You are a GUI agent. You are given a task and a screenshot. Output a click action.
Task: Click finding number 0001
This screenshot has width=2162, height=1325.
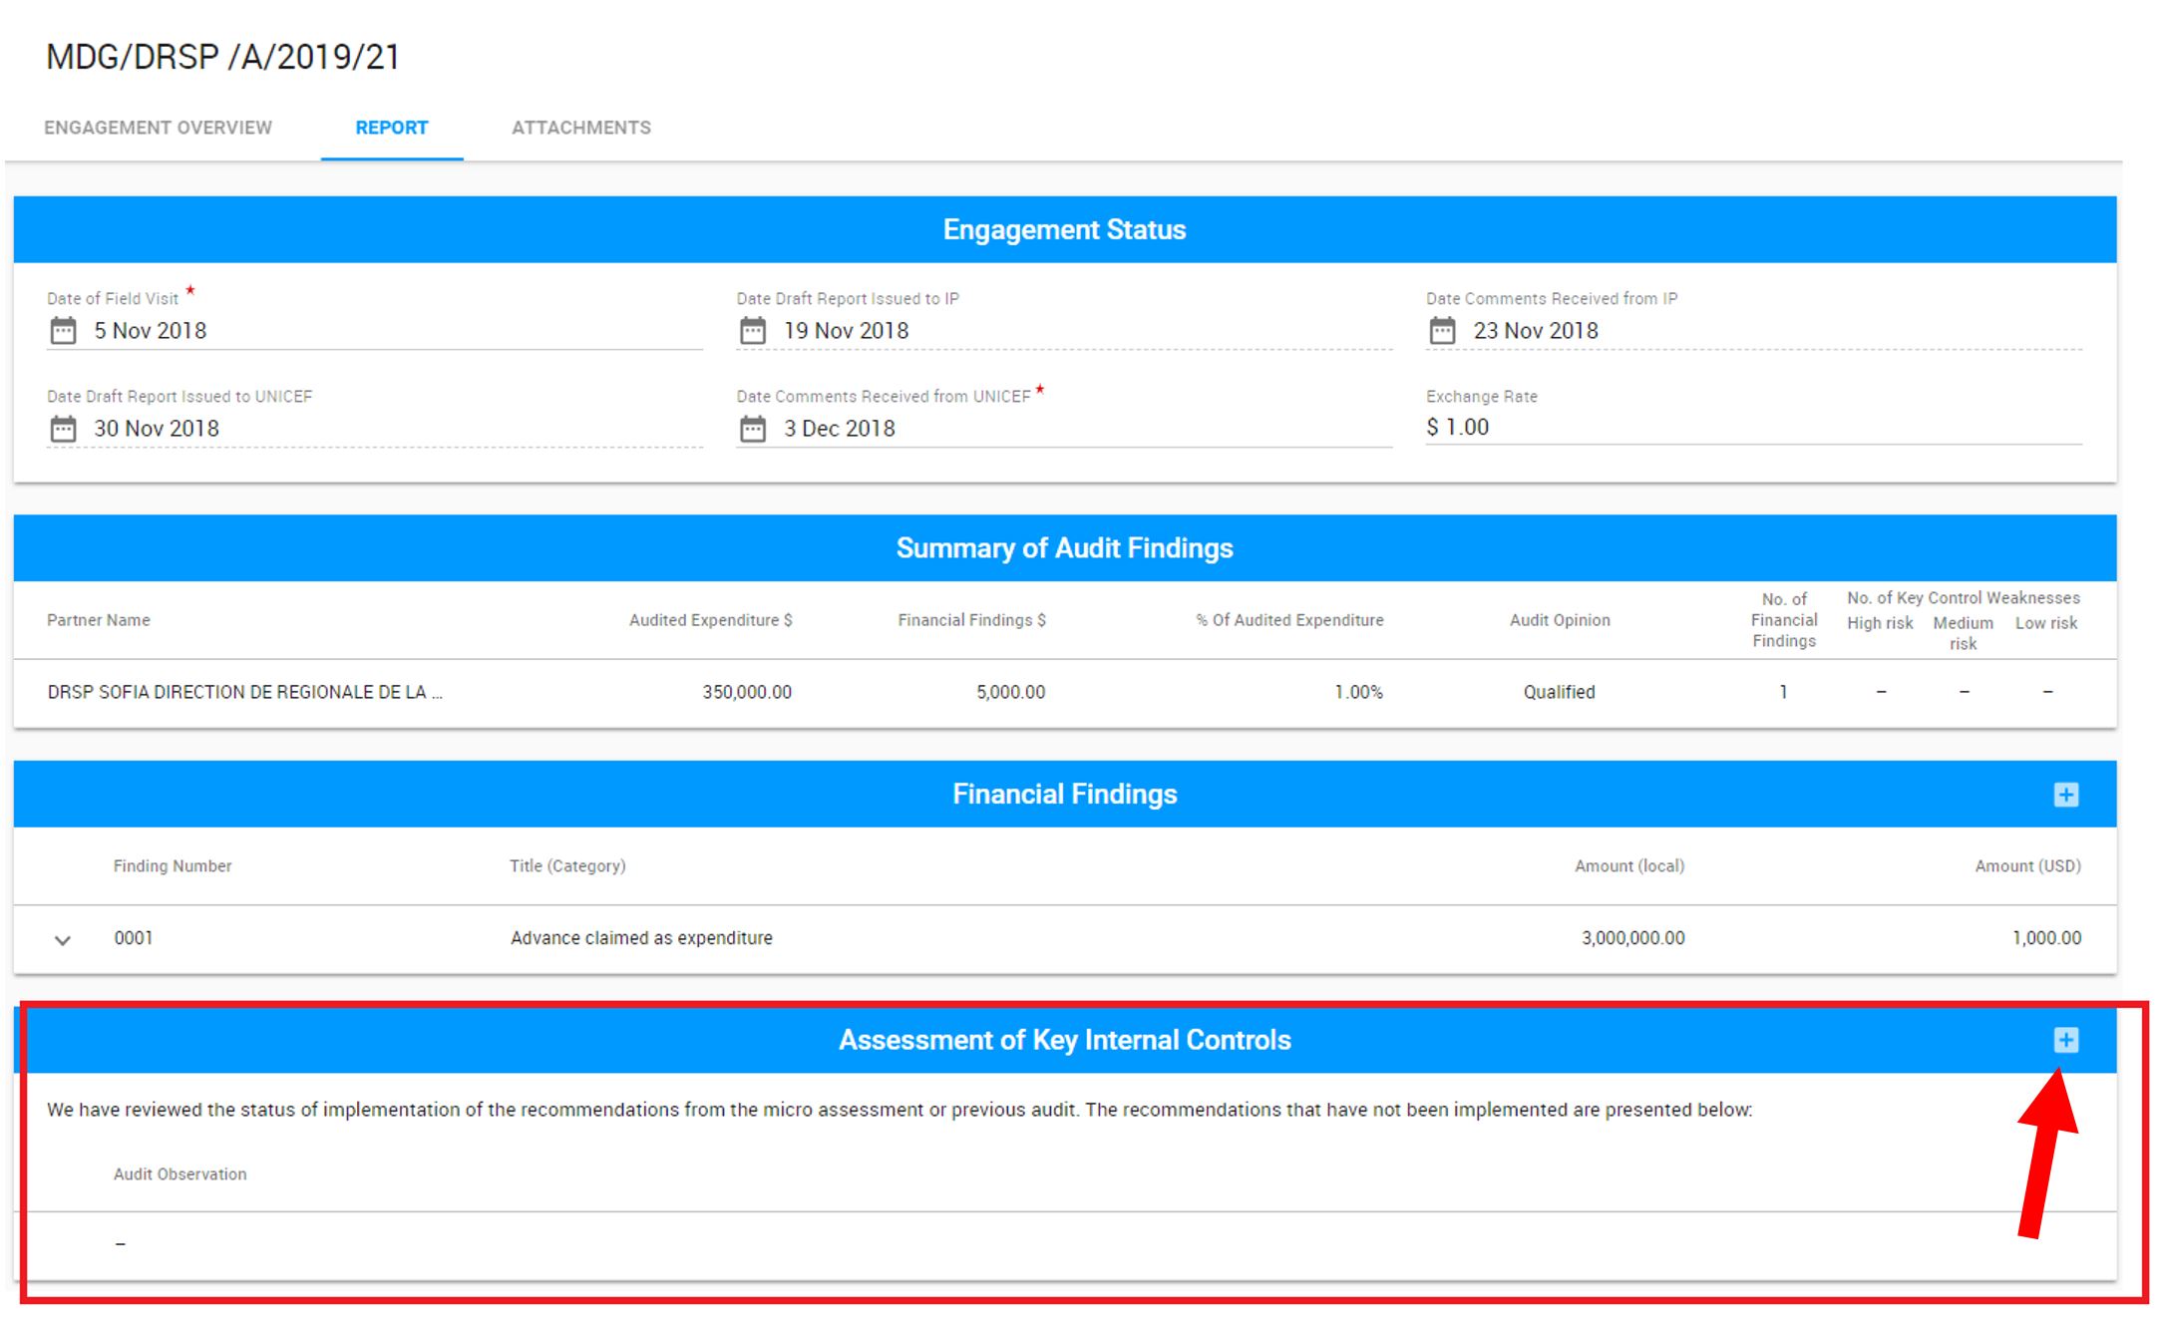[134, 938]
